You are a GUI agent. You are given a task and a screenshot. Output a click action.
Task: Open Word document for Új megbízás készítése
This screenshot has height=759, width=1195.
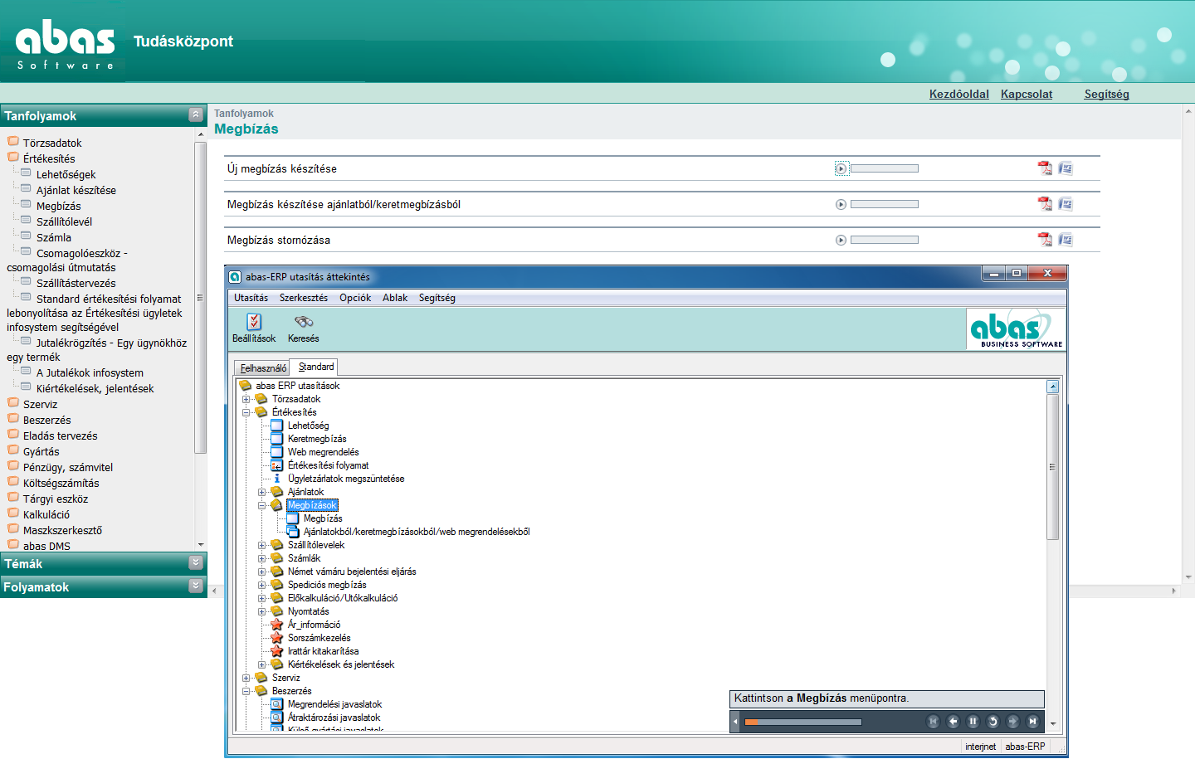pyautogui.click(x=1066, y=168)
